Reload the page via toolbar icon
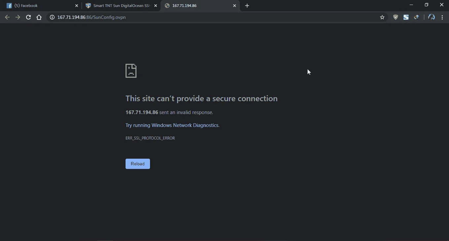Image resolution: width=449 pixels, height=241 pixels. [28, 17]
